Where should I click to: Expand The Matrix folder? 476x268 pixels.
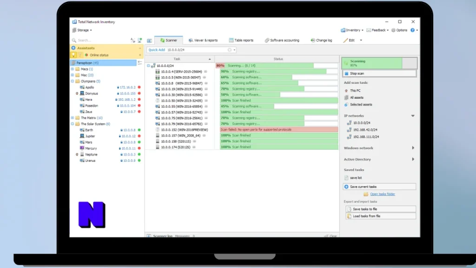tap(73, 118)
